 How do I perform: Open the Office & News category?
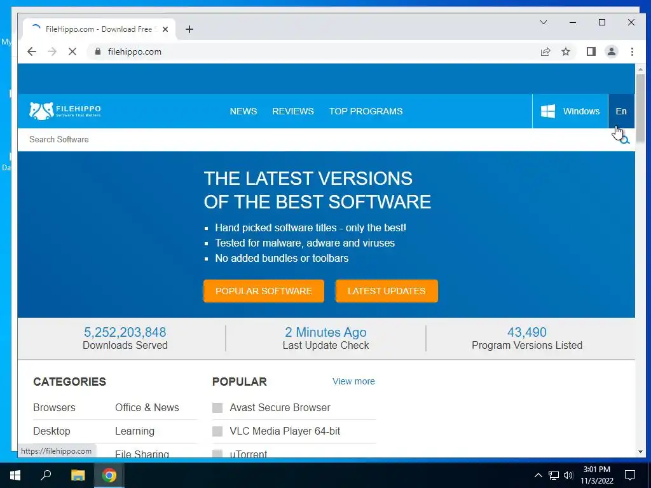[147, 407]
